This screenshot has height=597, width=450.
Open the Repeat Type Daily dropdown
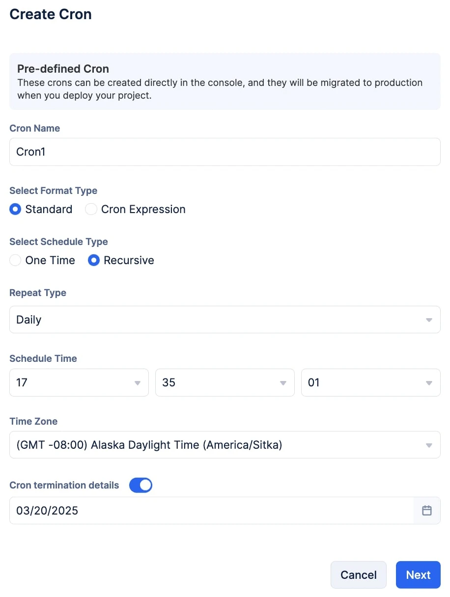(x=225, y=320)
